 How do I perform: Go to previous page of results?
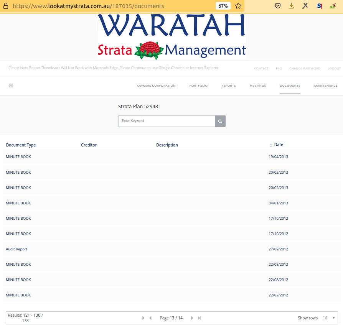[150, 318]
